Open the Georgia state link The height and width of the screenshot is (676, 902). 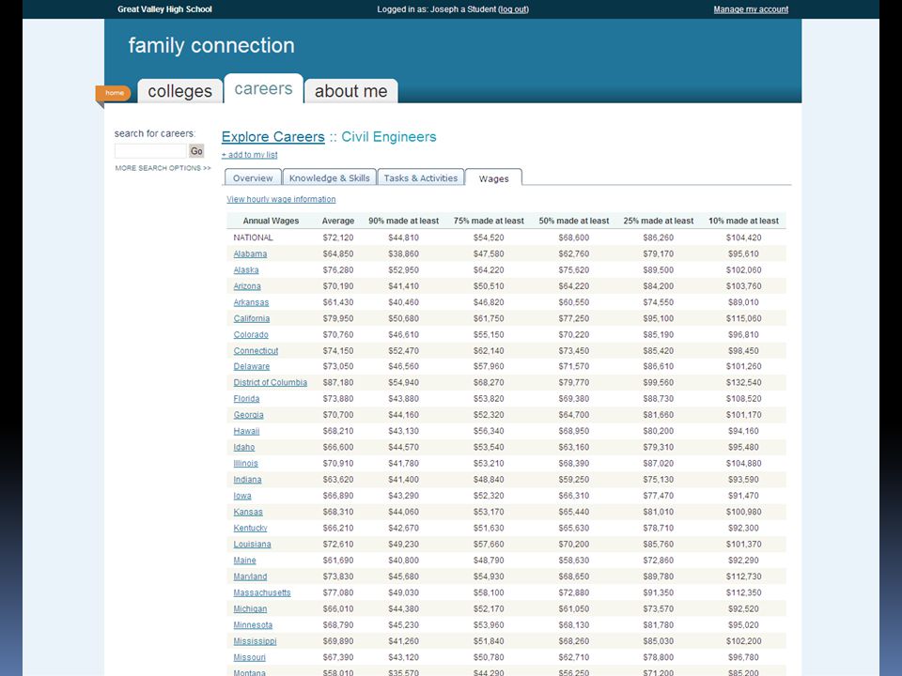[248, 414]
